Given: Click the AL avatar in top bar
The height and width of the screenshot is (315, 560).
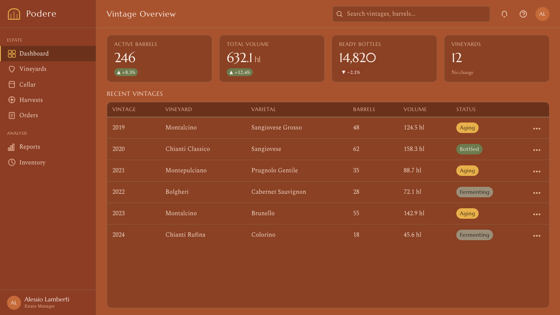Looking at the screenshot, I should pyautogui.click(x=542, y=14).
